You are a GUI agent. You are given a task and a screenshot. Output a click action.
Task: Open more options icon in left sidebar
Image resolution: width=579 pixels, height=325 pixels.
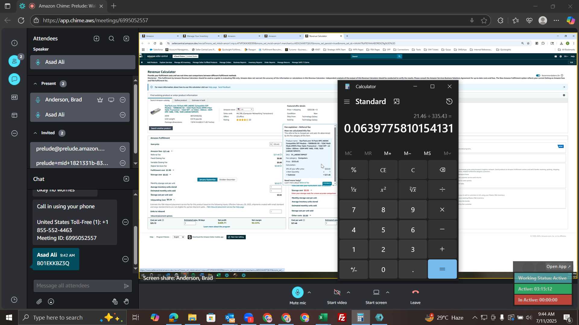[14, 133]
